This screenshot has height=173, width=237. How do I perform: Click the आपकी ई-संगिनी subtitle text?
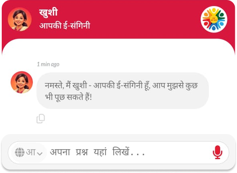click(x=65, y=25)
